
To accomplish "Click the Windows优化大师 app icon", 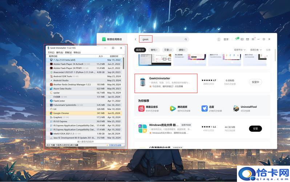I will click(142, 128).
